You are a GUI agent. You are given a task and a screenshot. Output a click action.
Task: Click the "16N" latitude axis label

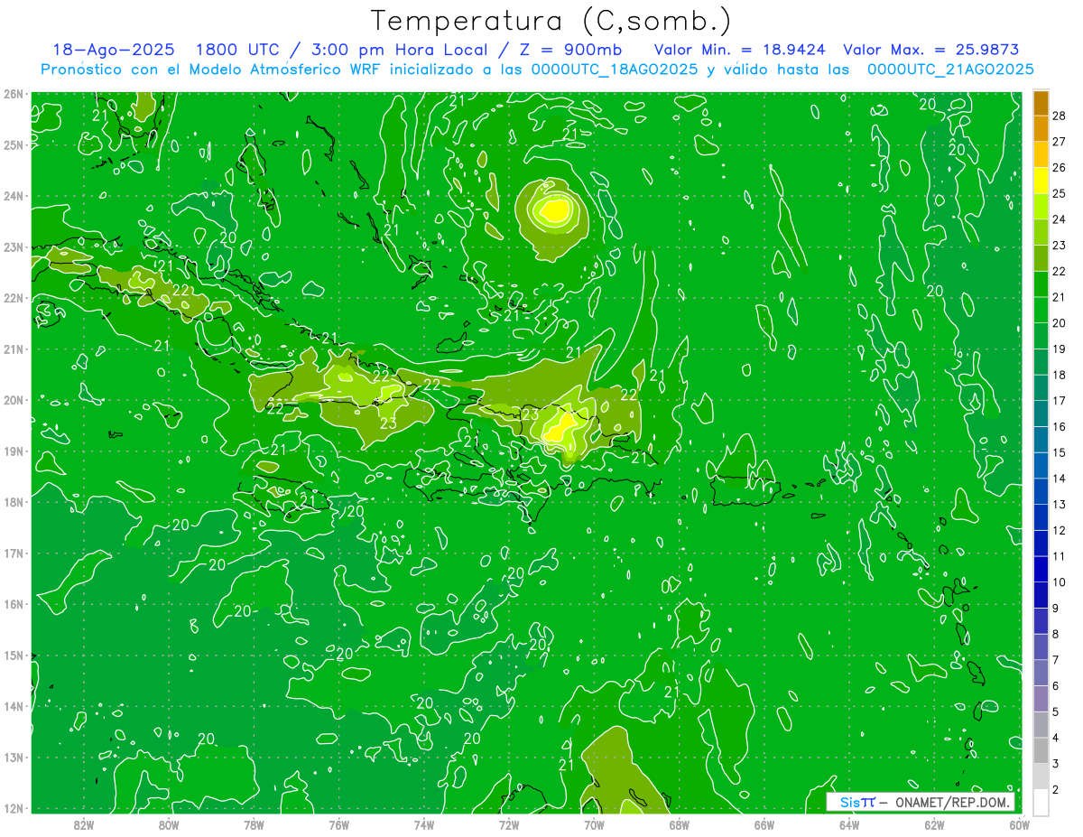coord(13,604)
